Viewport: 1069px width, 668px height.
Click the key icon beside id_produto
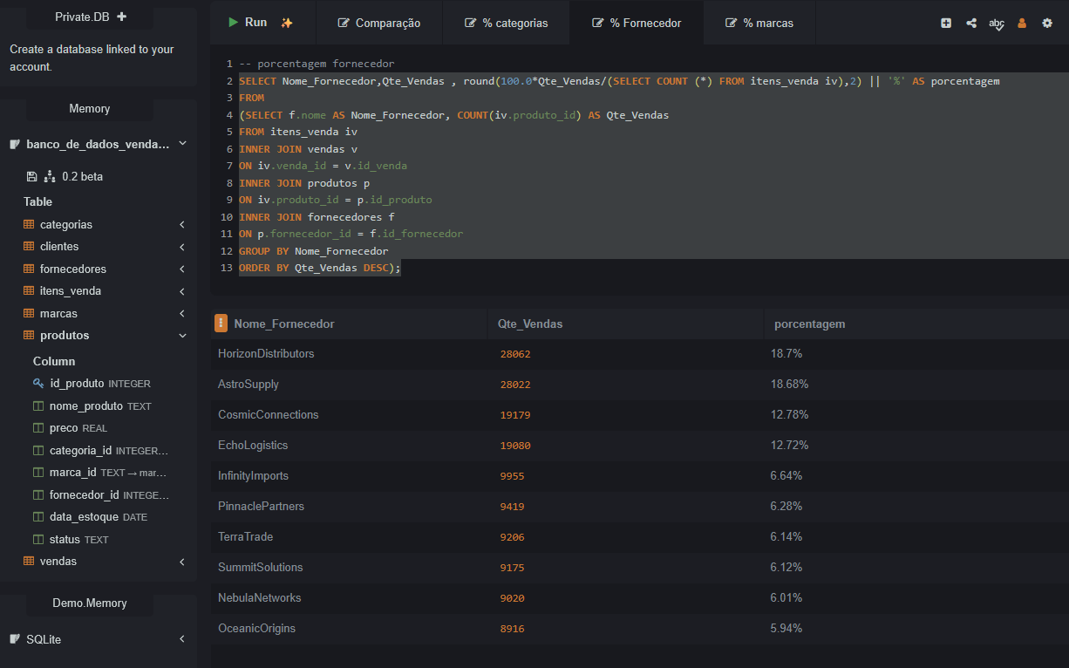pyautogui.click(x=38, y=383)
